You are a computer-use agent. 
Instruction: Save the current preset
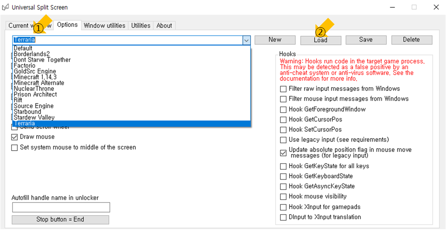[x=366, y=40]
